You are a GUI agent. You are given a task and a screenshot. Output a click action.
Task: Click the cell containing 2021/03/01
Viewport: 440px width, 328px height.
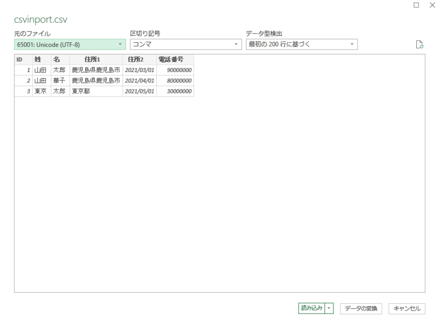click(x=140, y=70)
